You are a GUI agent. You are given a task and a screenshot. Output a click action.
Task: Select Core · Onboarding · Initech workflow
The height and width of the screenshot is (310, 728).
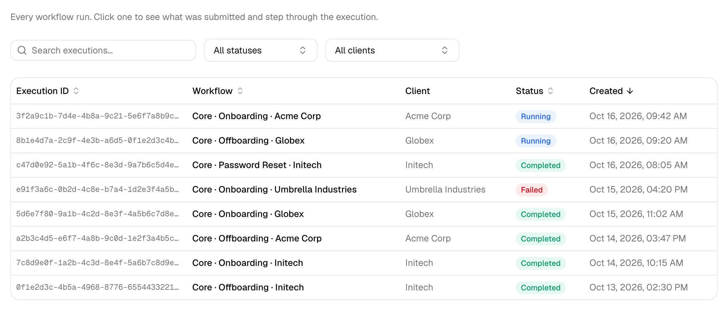248,263
